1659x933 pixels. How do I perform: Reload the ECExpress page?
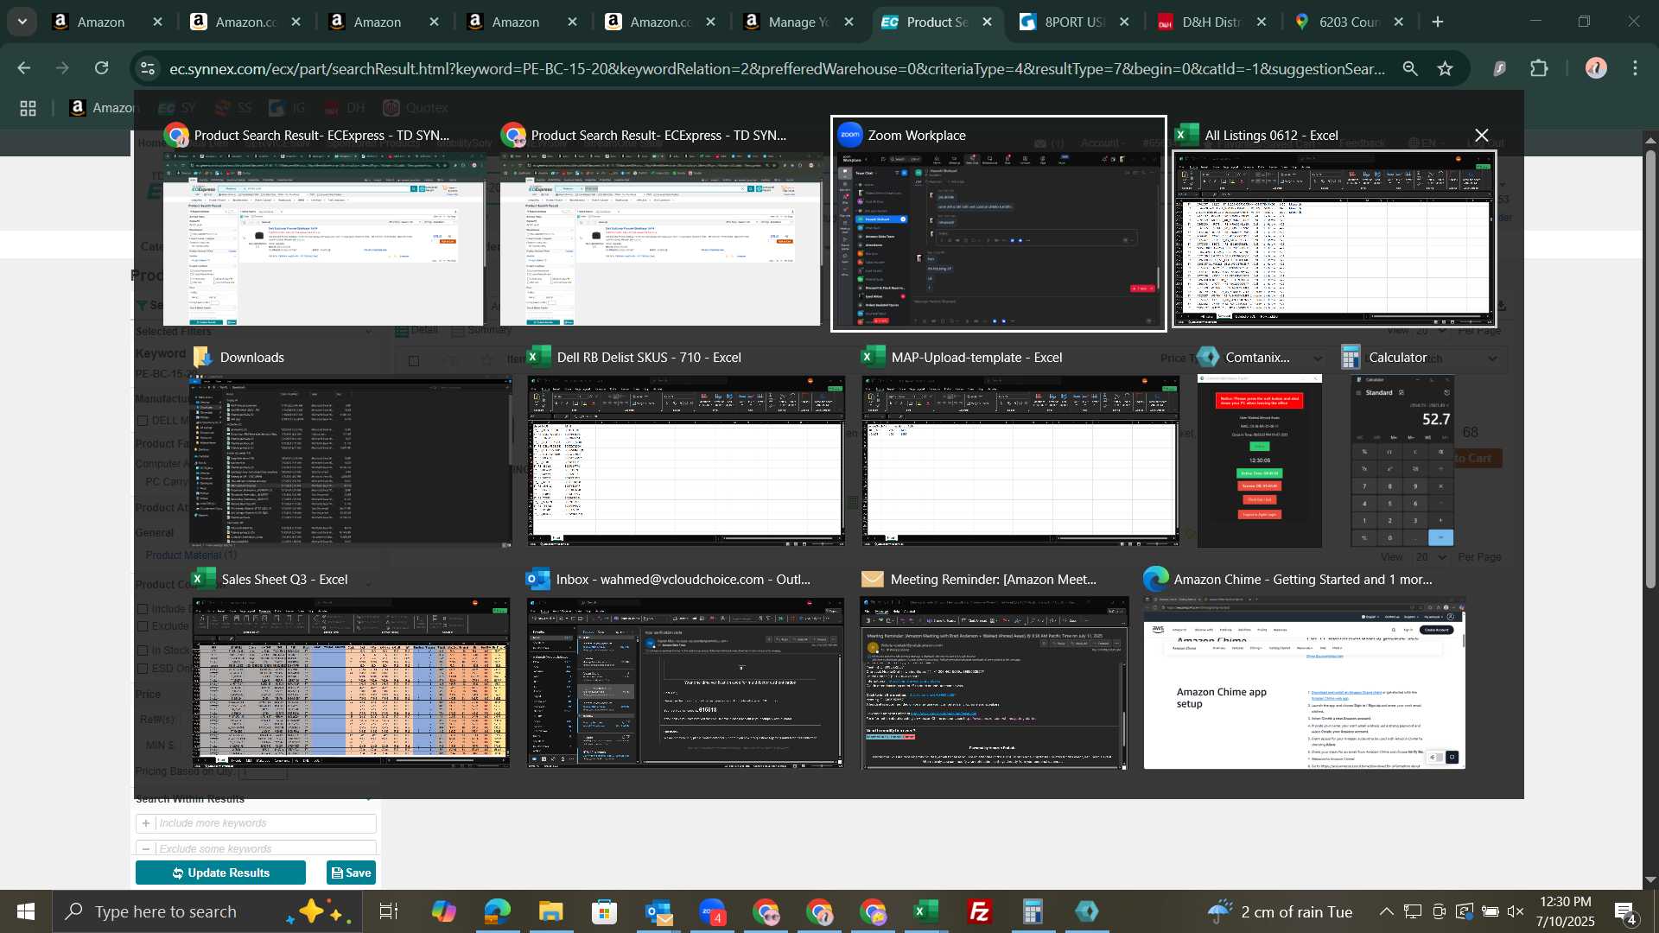pyautogui.click(x=102, y=68)
